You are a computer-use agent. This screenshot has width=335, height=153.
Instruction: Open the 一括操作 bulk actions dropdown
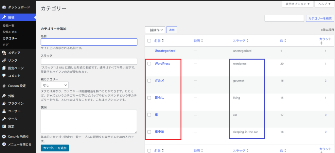click(x=155, y=30)
